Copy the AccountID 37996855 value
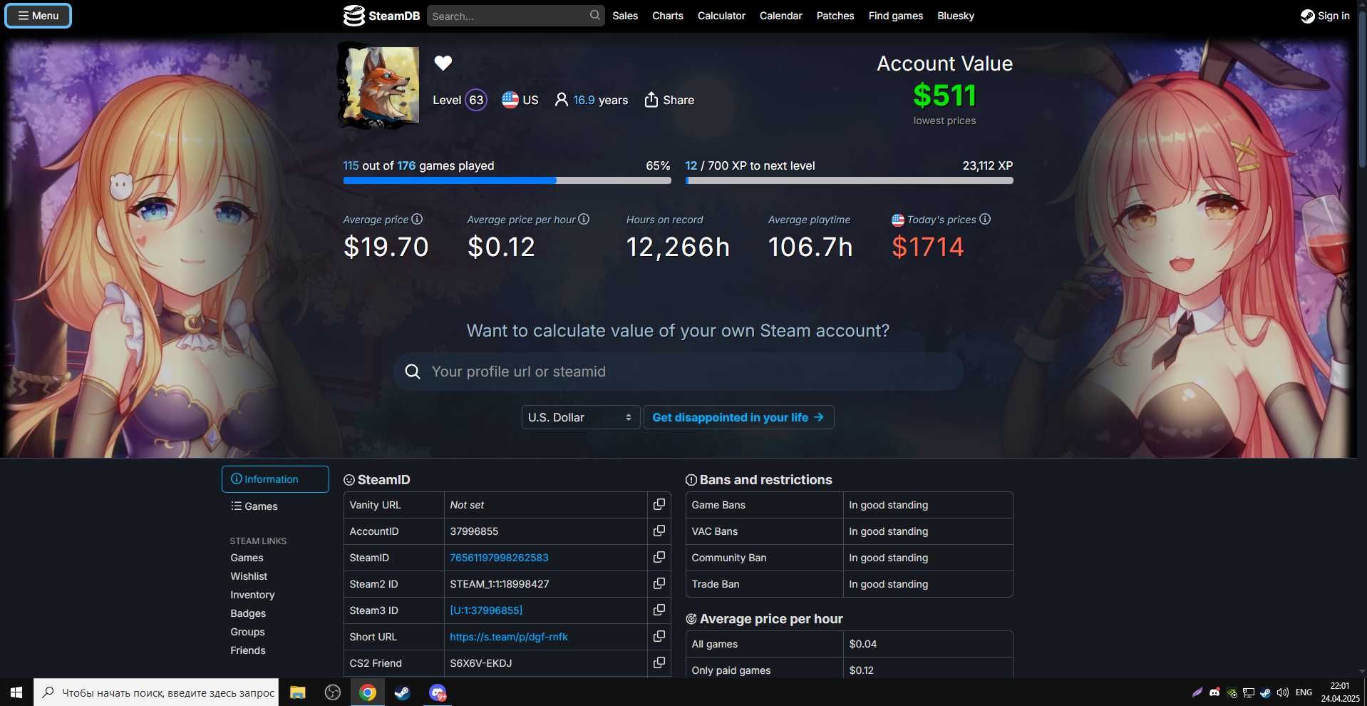This screenshot has height=706, width=1367. [659, 531]
